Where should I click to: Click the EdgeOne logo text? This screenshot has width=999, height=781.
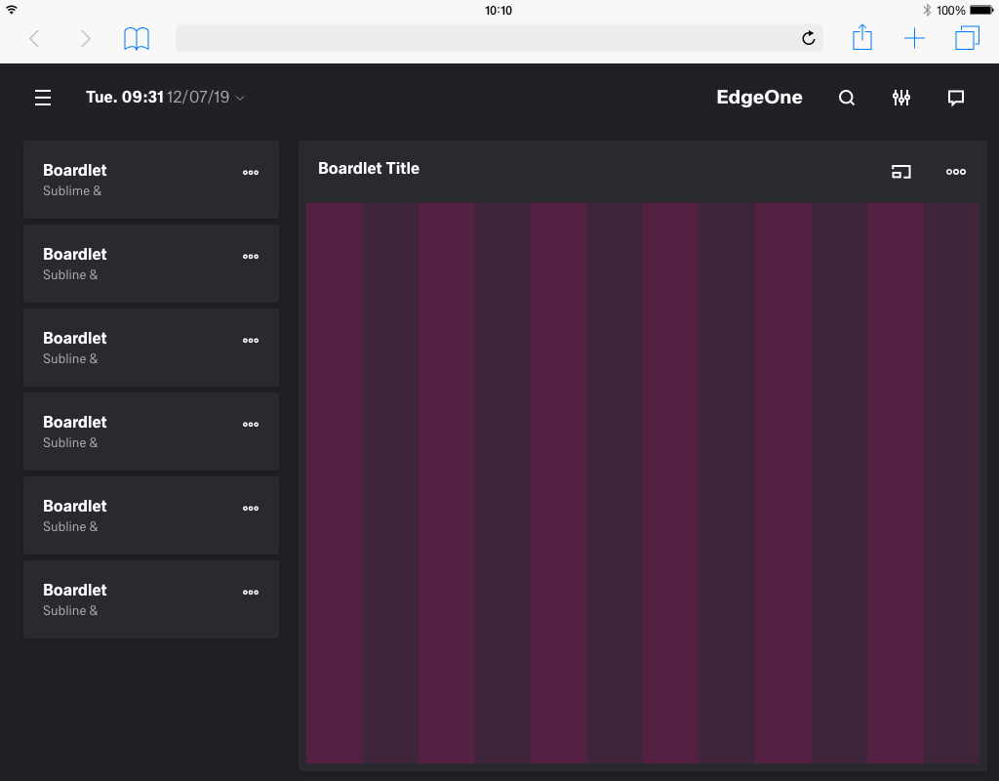pyautogui.click(x=759, y=98)
